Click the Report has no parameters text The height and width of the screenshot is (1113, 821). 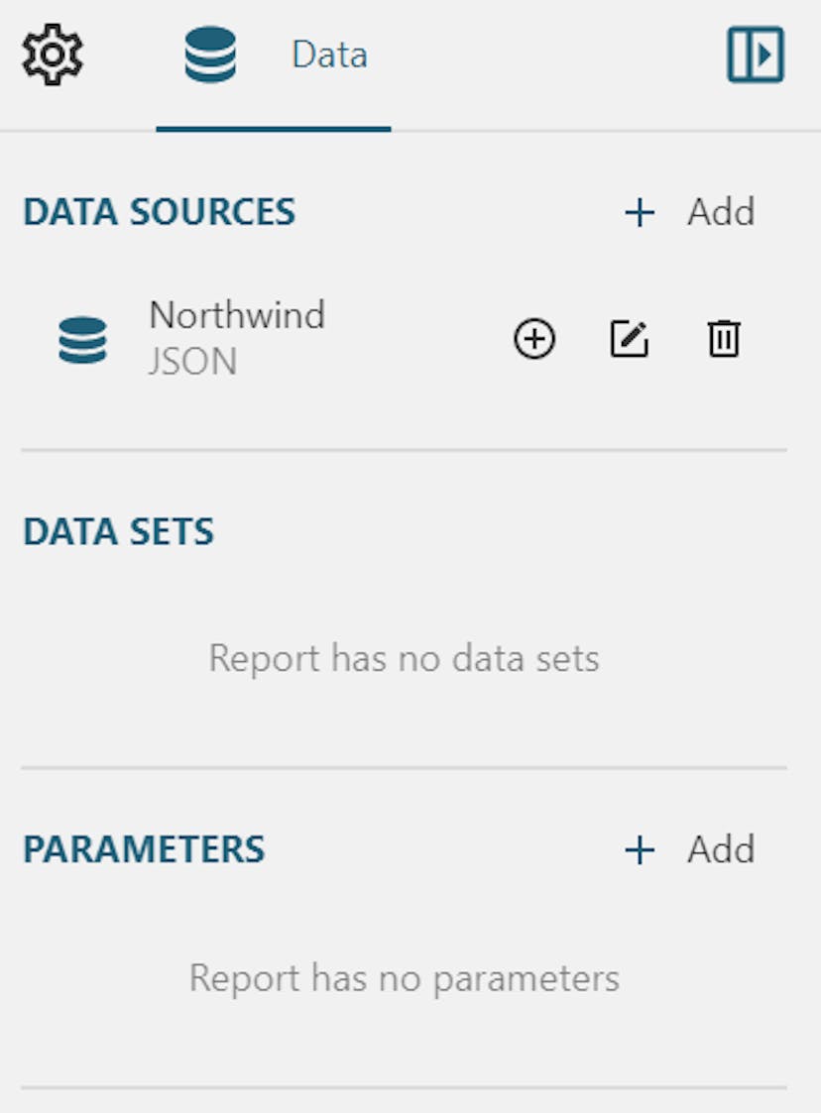tap(405, 977)
